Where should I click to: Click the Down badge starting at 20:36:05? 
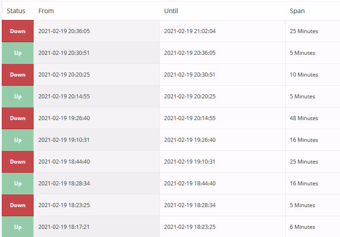pos(18,31)
